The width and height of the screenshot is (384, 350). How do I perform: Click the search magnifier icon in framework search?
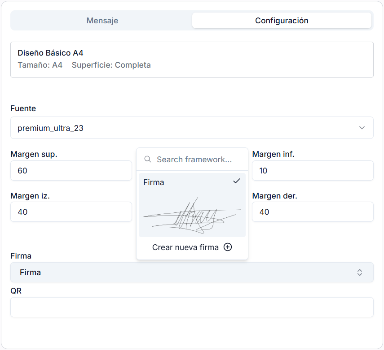(148, 159)
